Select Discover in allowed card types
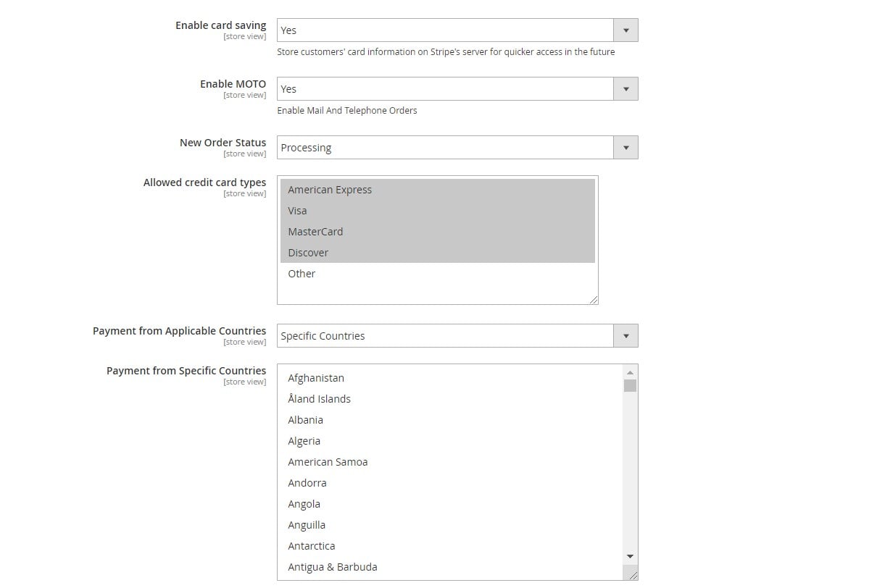 438,253
